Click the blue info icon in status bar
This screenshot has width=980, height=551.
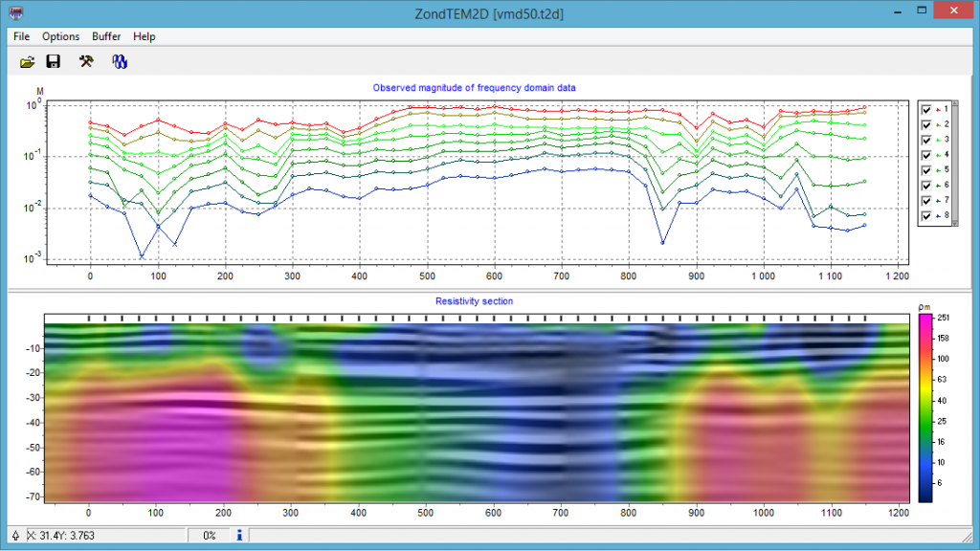[239, 536]
